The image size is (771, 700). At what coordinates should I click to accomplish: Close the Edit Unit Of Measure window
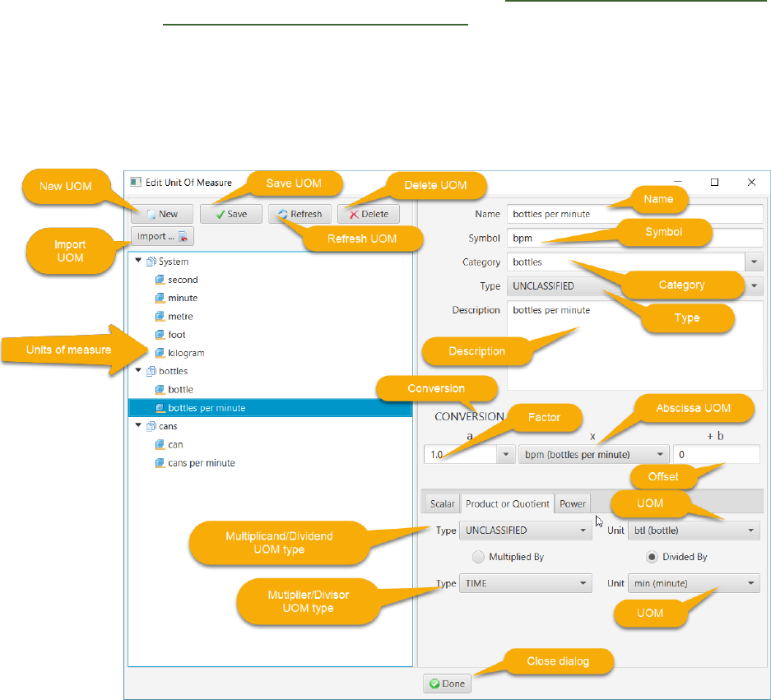[751, 183]
